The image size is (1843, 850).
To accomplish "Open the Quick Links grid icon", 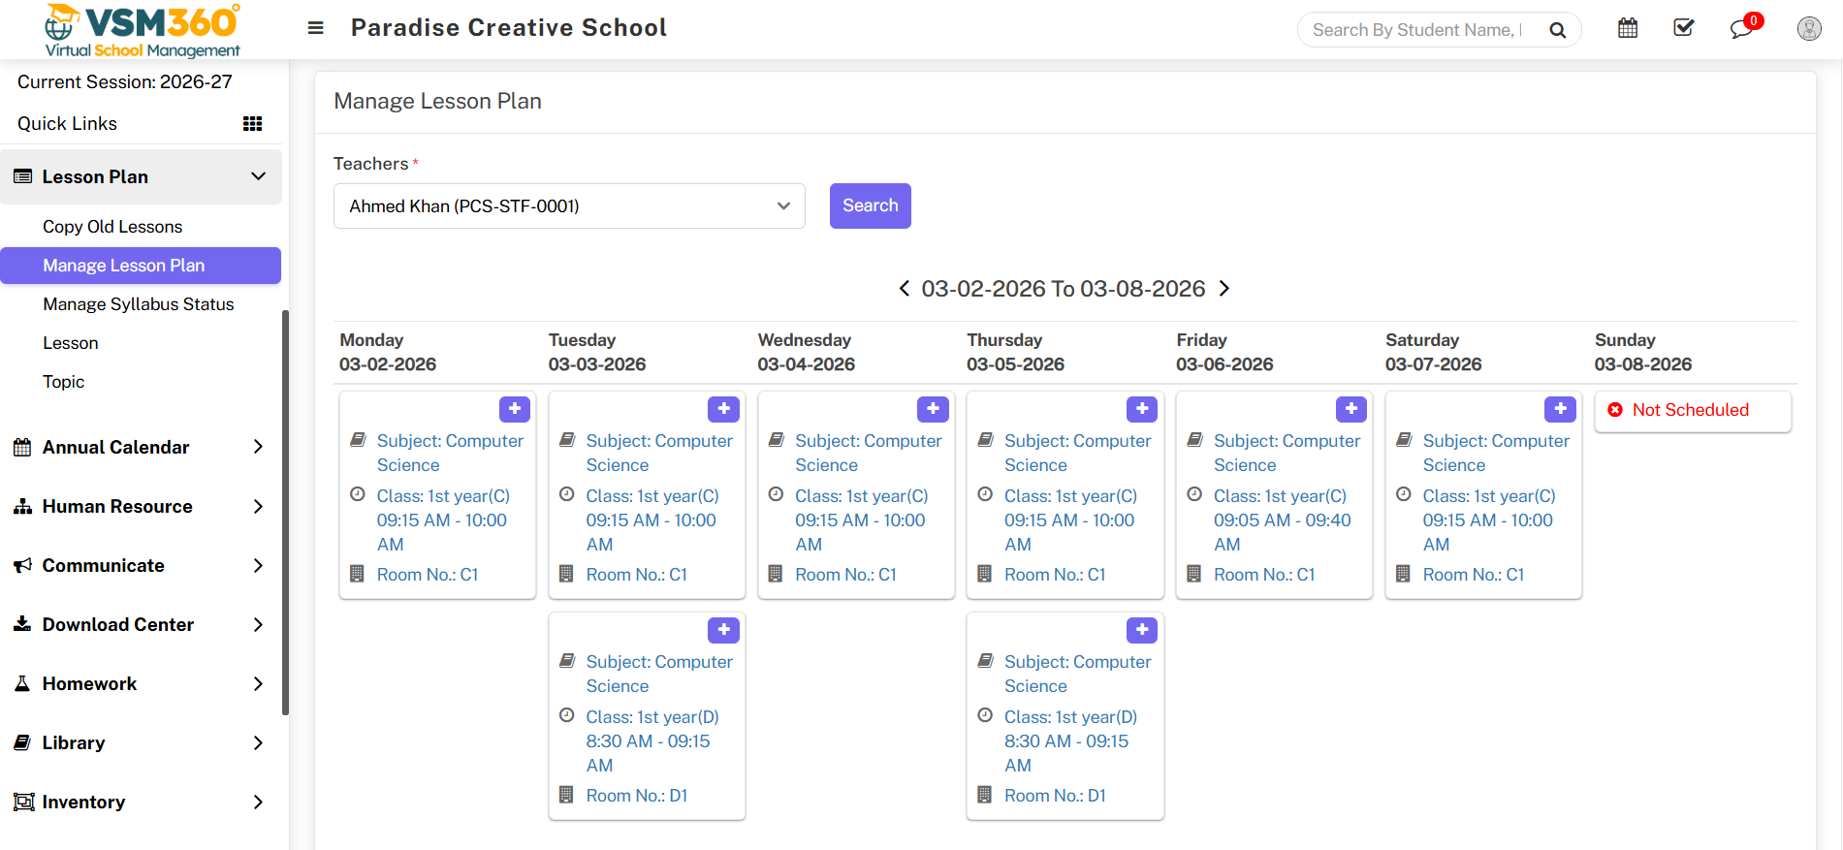I will 252,123.
